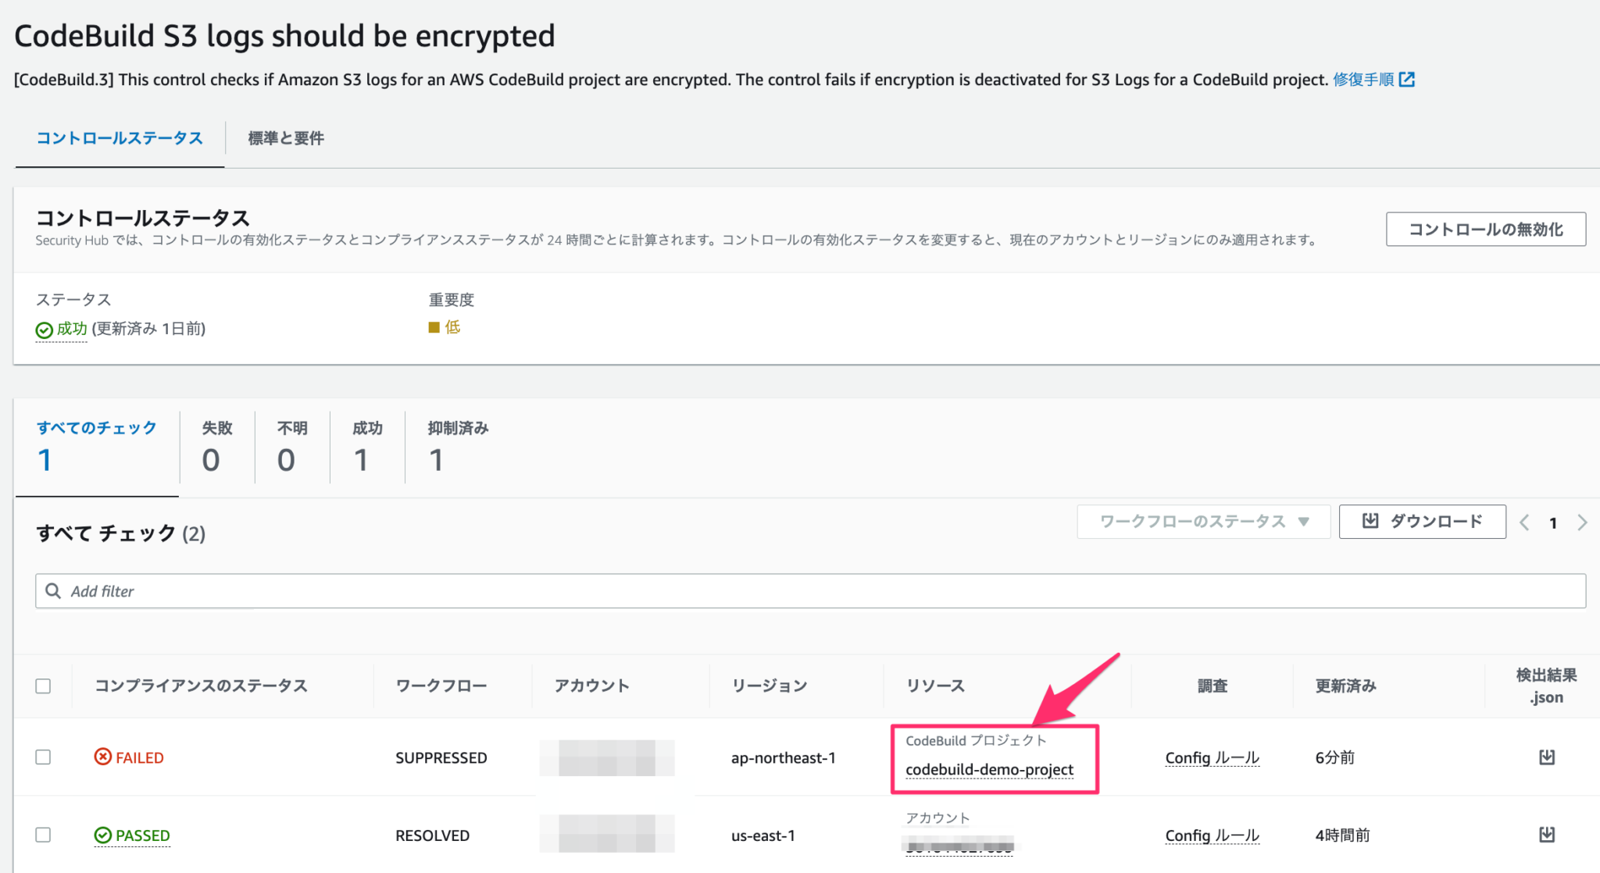Click the download icon in ダウンロード button
Screen dimensions: 1600x873
point(1370,521)
